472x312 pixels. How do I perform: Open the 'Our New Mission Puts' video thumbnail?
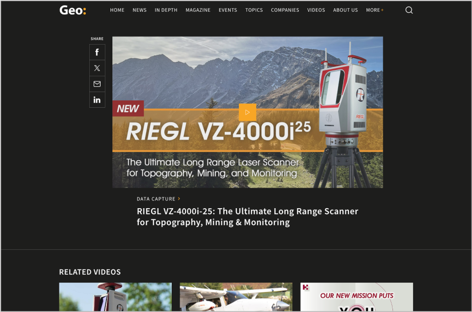pos(357,297)
